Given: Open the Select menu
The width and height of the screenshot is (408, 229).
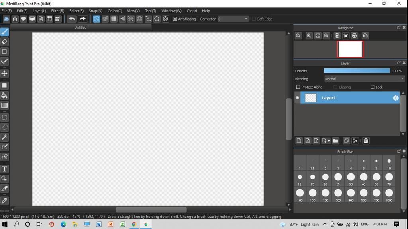Looking at the screenshot, I should point(76,11).
